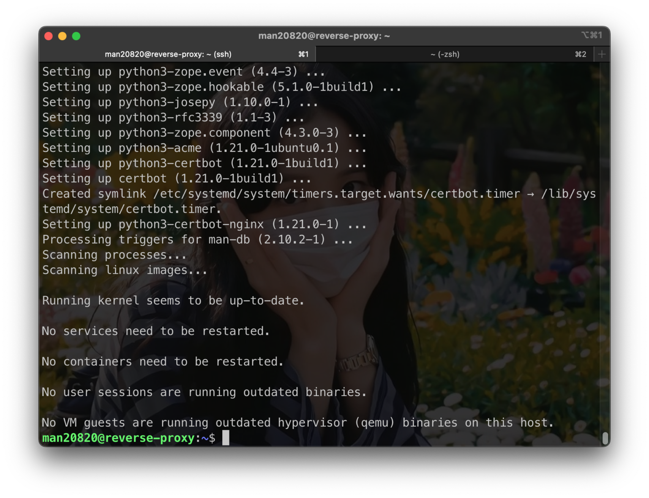Click the line Setting up certbot (1.21.0-1build1)
649x498 pixels.
tap(169, 179)
